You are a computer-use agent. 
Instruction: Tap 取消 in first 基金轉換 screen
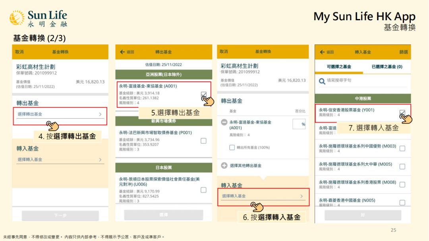click(19, 52)
